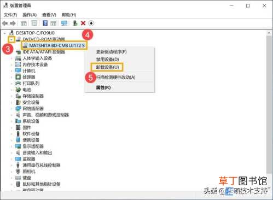
Task: Open the 操作(A) menu
Action: pos(30,15)
